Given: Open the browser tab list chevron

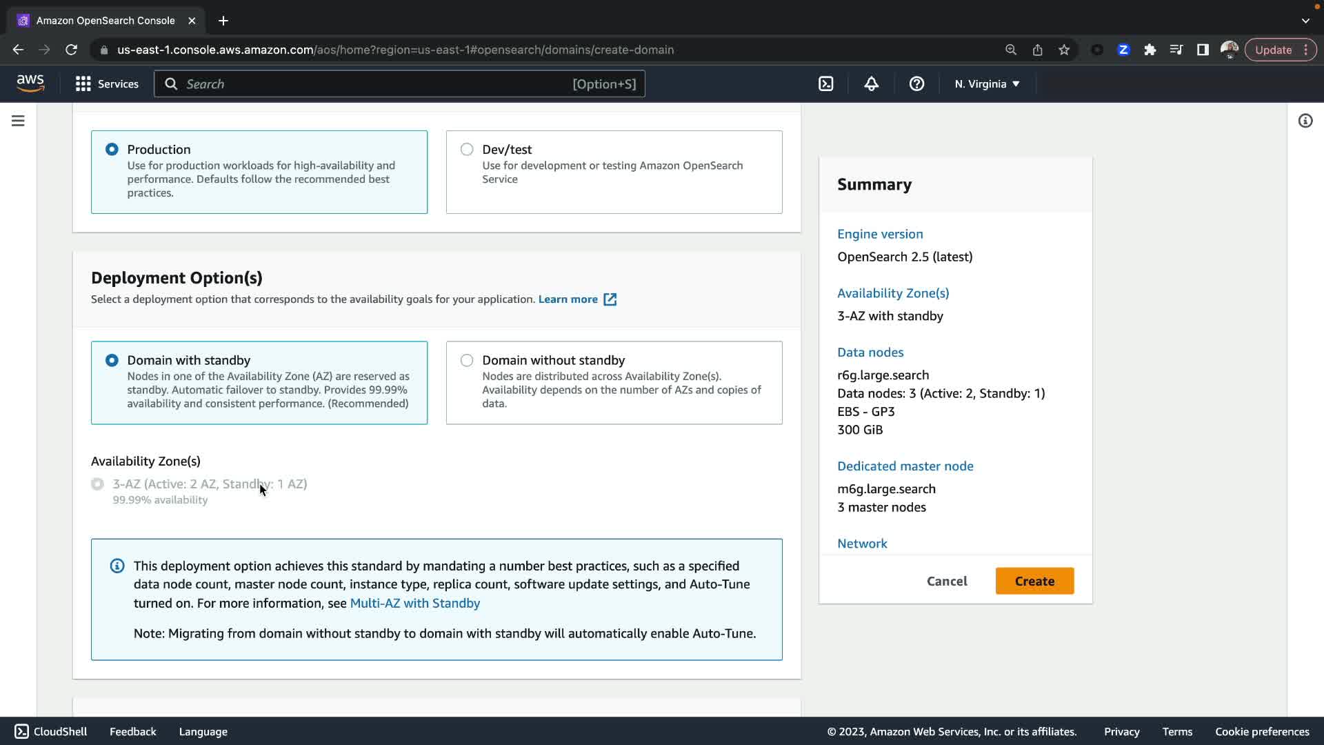Looking at the screenshot, I should click(x=1305, y=21).
